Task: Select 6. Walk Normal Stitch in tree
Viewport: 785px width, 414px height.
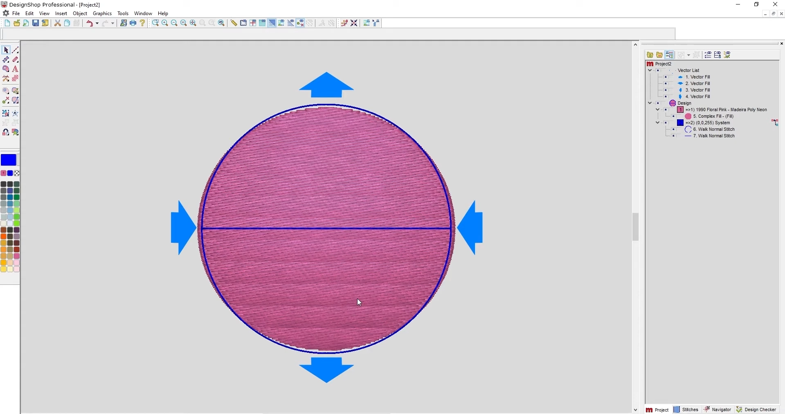Action: tap(714, 130)
